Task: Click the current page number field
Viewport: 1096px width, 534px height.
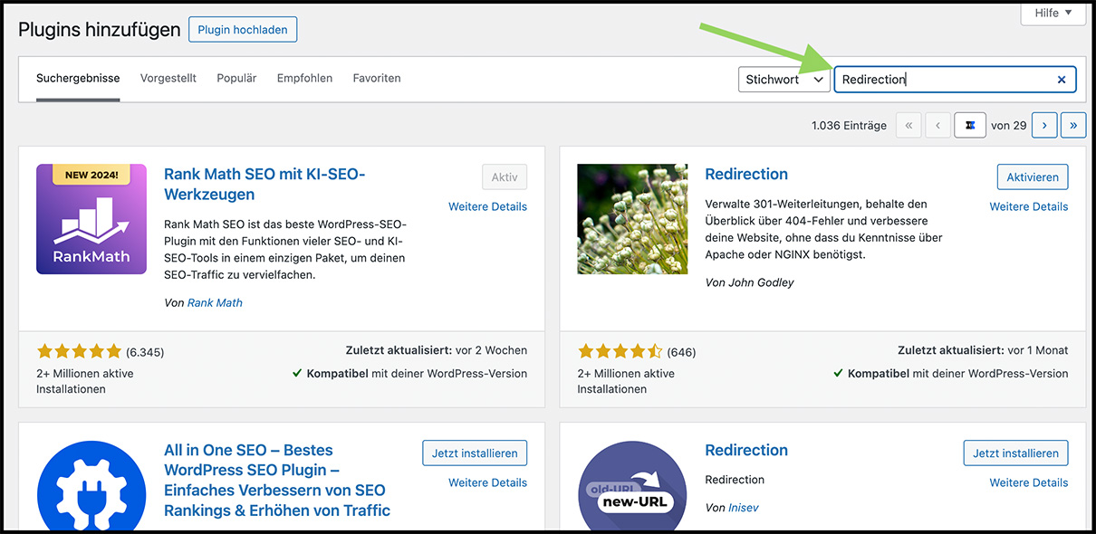Action: coord(970,126)
